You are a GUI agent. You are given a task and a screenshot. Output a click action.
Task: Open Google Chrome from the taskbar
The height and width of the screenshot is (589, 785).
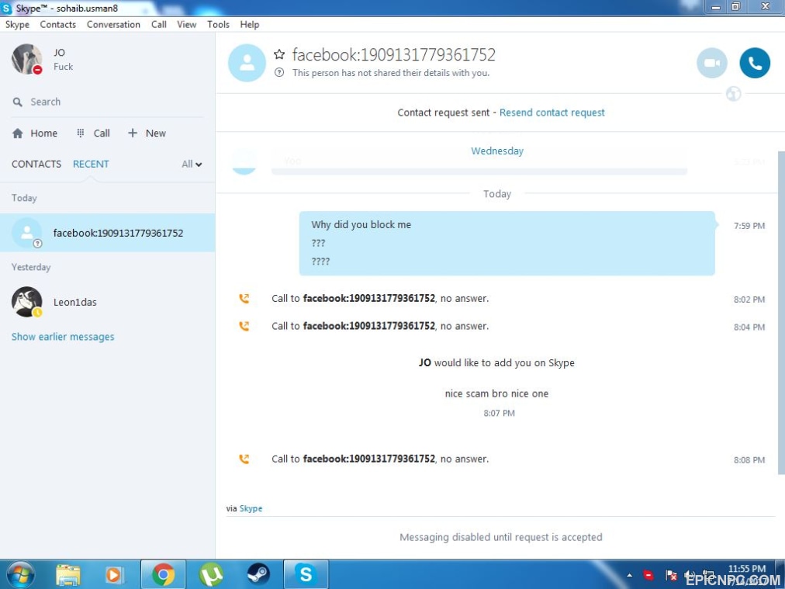coord(163,574)
